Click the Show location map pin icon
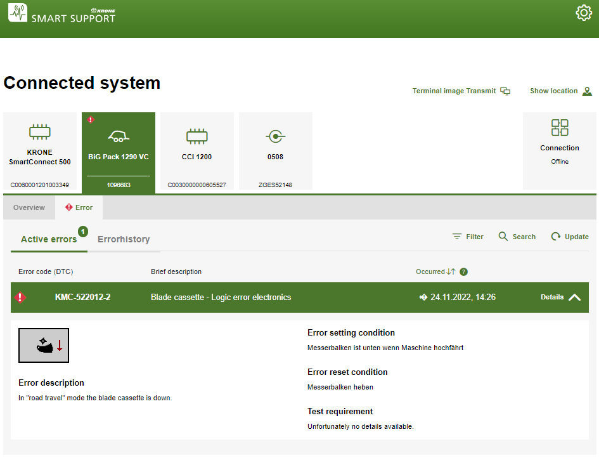This screenshot has width=599, height=458. pos(587,91)
